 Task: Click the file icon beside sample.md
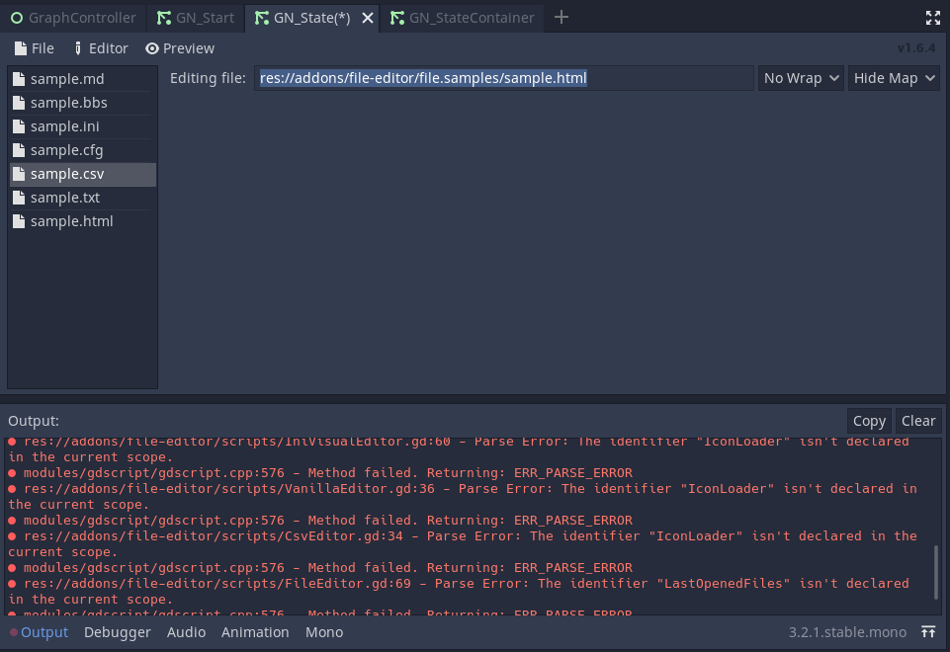(19, 78)
